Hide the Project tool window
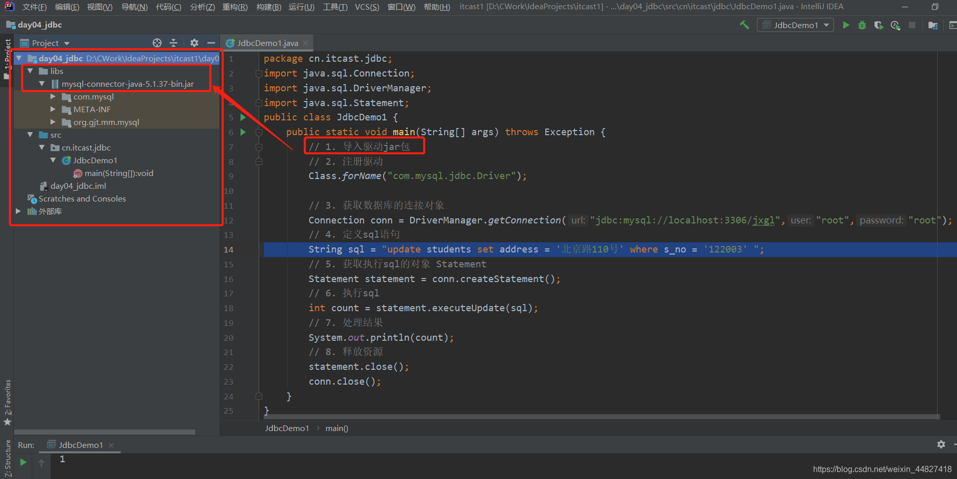The width and height of the screenshot is (957, 479). tap(211, 43)
